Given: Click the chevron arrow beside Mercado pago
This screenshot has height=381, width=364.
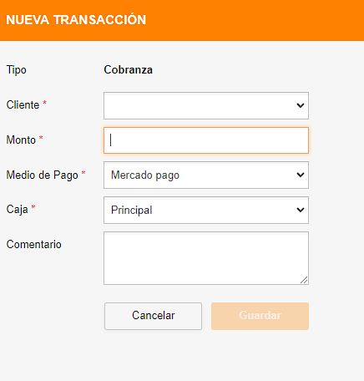Looking at the screenshot, I should click(301, 175).
